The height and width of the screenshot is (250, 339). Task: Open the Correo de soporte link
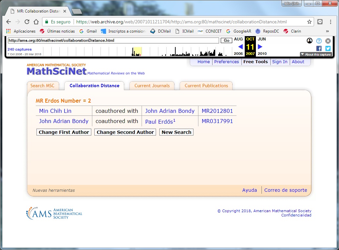285,190
